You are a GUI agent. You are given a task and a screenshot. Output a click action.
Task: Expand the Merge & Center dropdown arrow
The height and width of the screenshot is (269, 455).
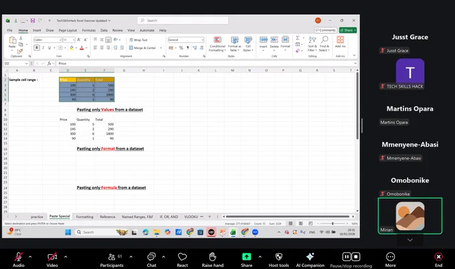point(161,48)
